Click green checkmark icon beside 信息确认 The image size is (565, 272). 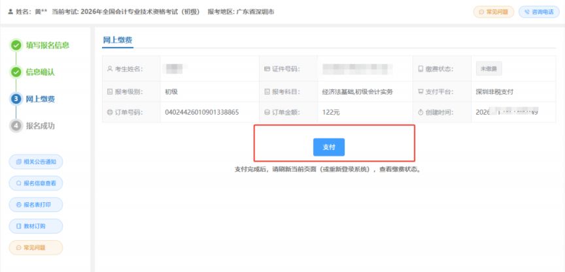coord(16,72)
